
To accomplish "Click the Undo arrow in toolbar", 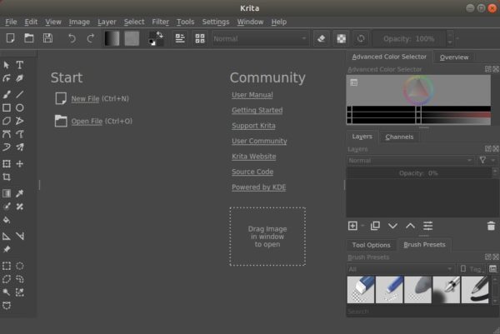I will [x=72, y=38].
